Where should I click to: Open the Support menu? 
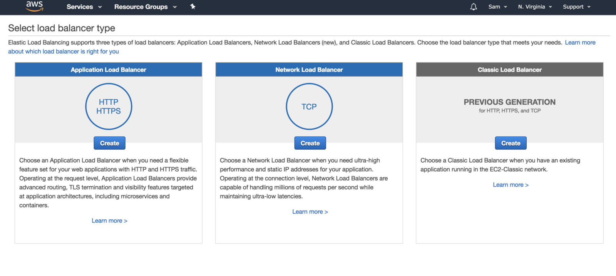576,7
